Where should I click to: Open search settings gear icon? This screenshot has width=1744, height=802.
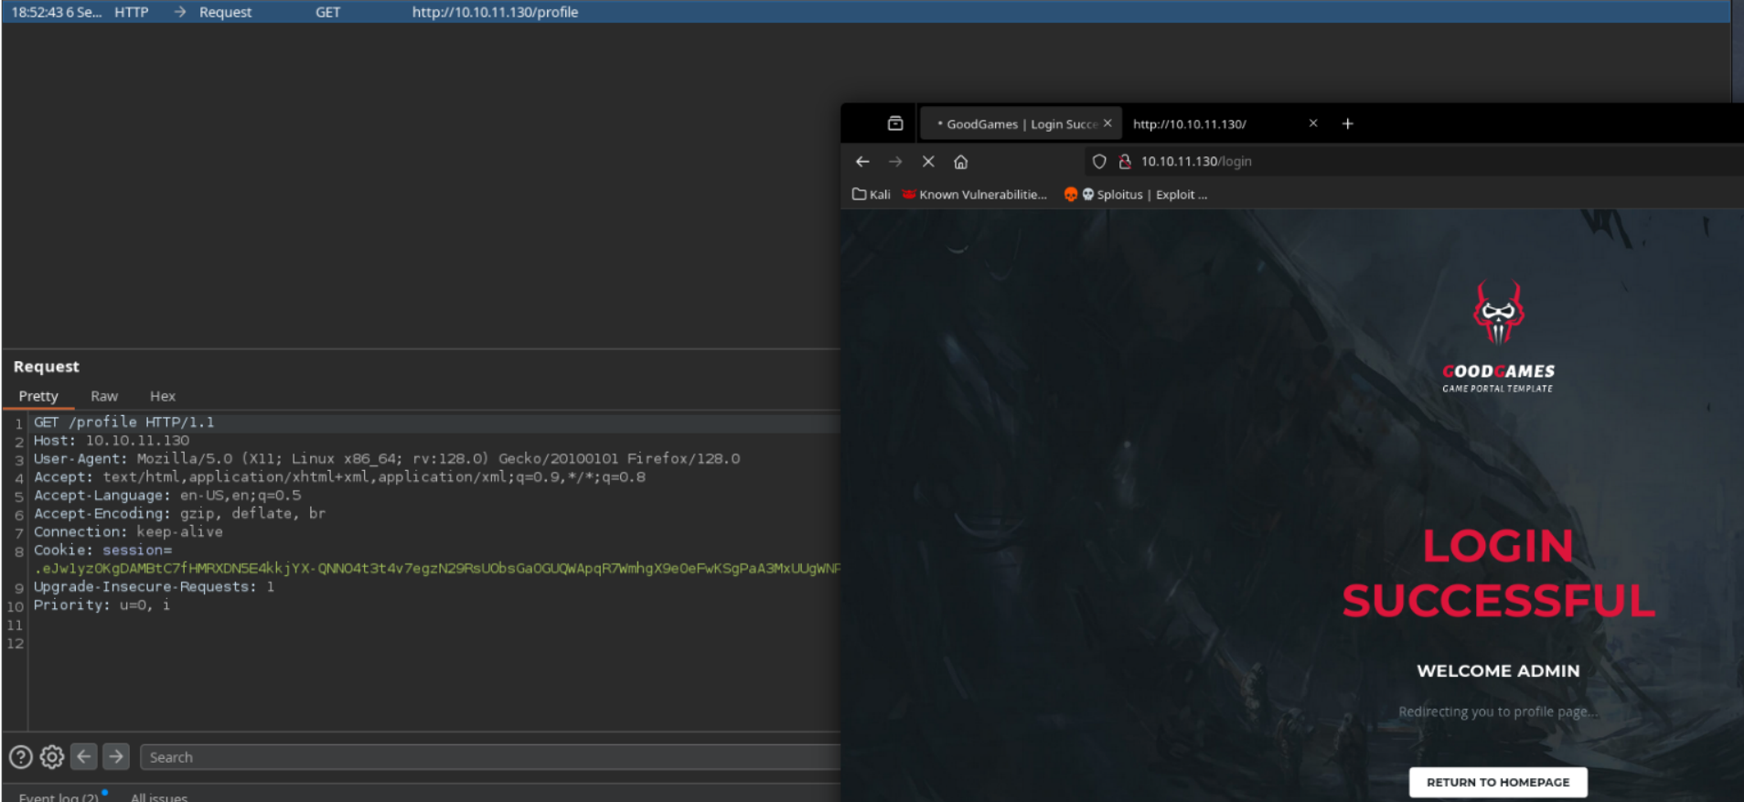tap(52, 757)
